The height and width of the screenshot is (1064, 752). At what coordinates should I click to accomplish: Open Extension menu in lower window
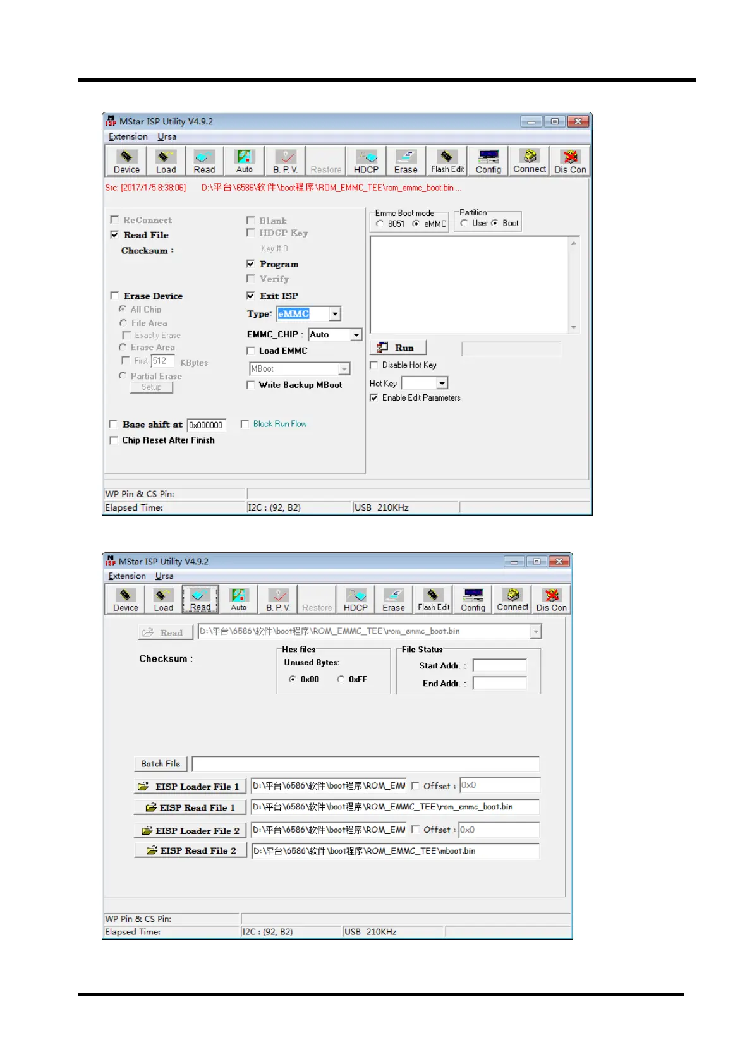[127, 576]
